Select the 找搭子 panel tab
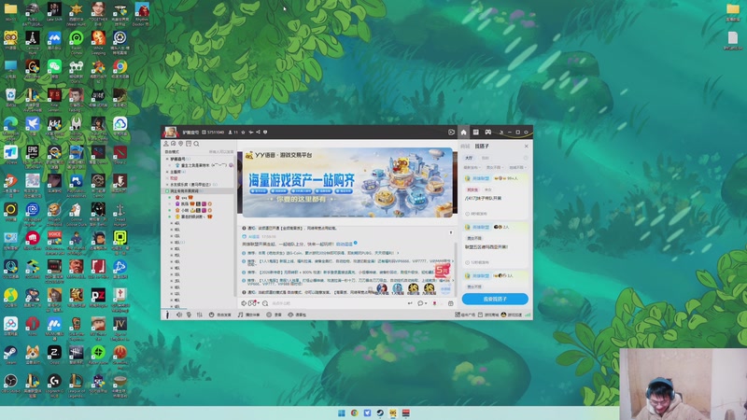Screen dimensions: 747x420 pos(482,147)
